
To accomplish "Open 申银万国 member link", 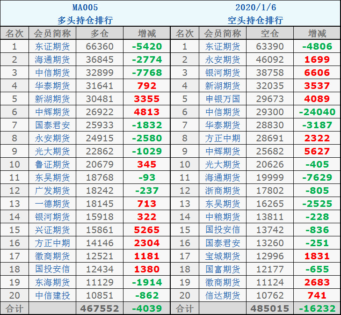I will 223,99.
